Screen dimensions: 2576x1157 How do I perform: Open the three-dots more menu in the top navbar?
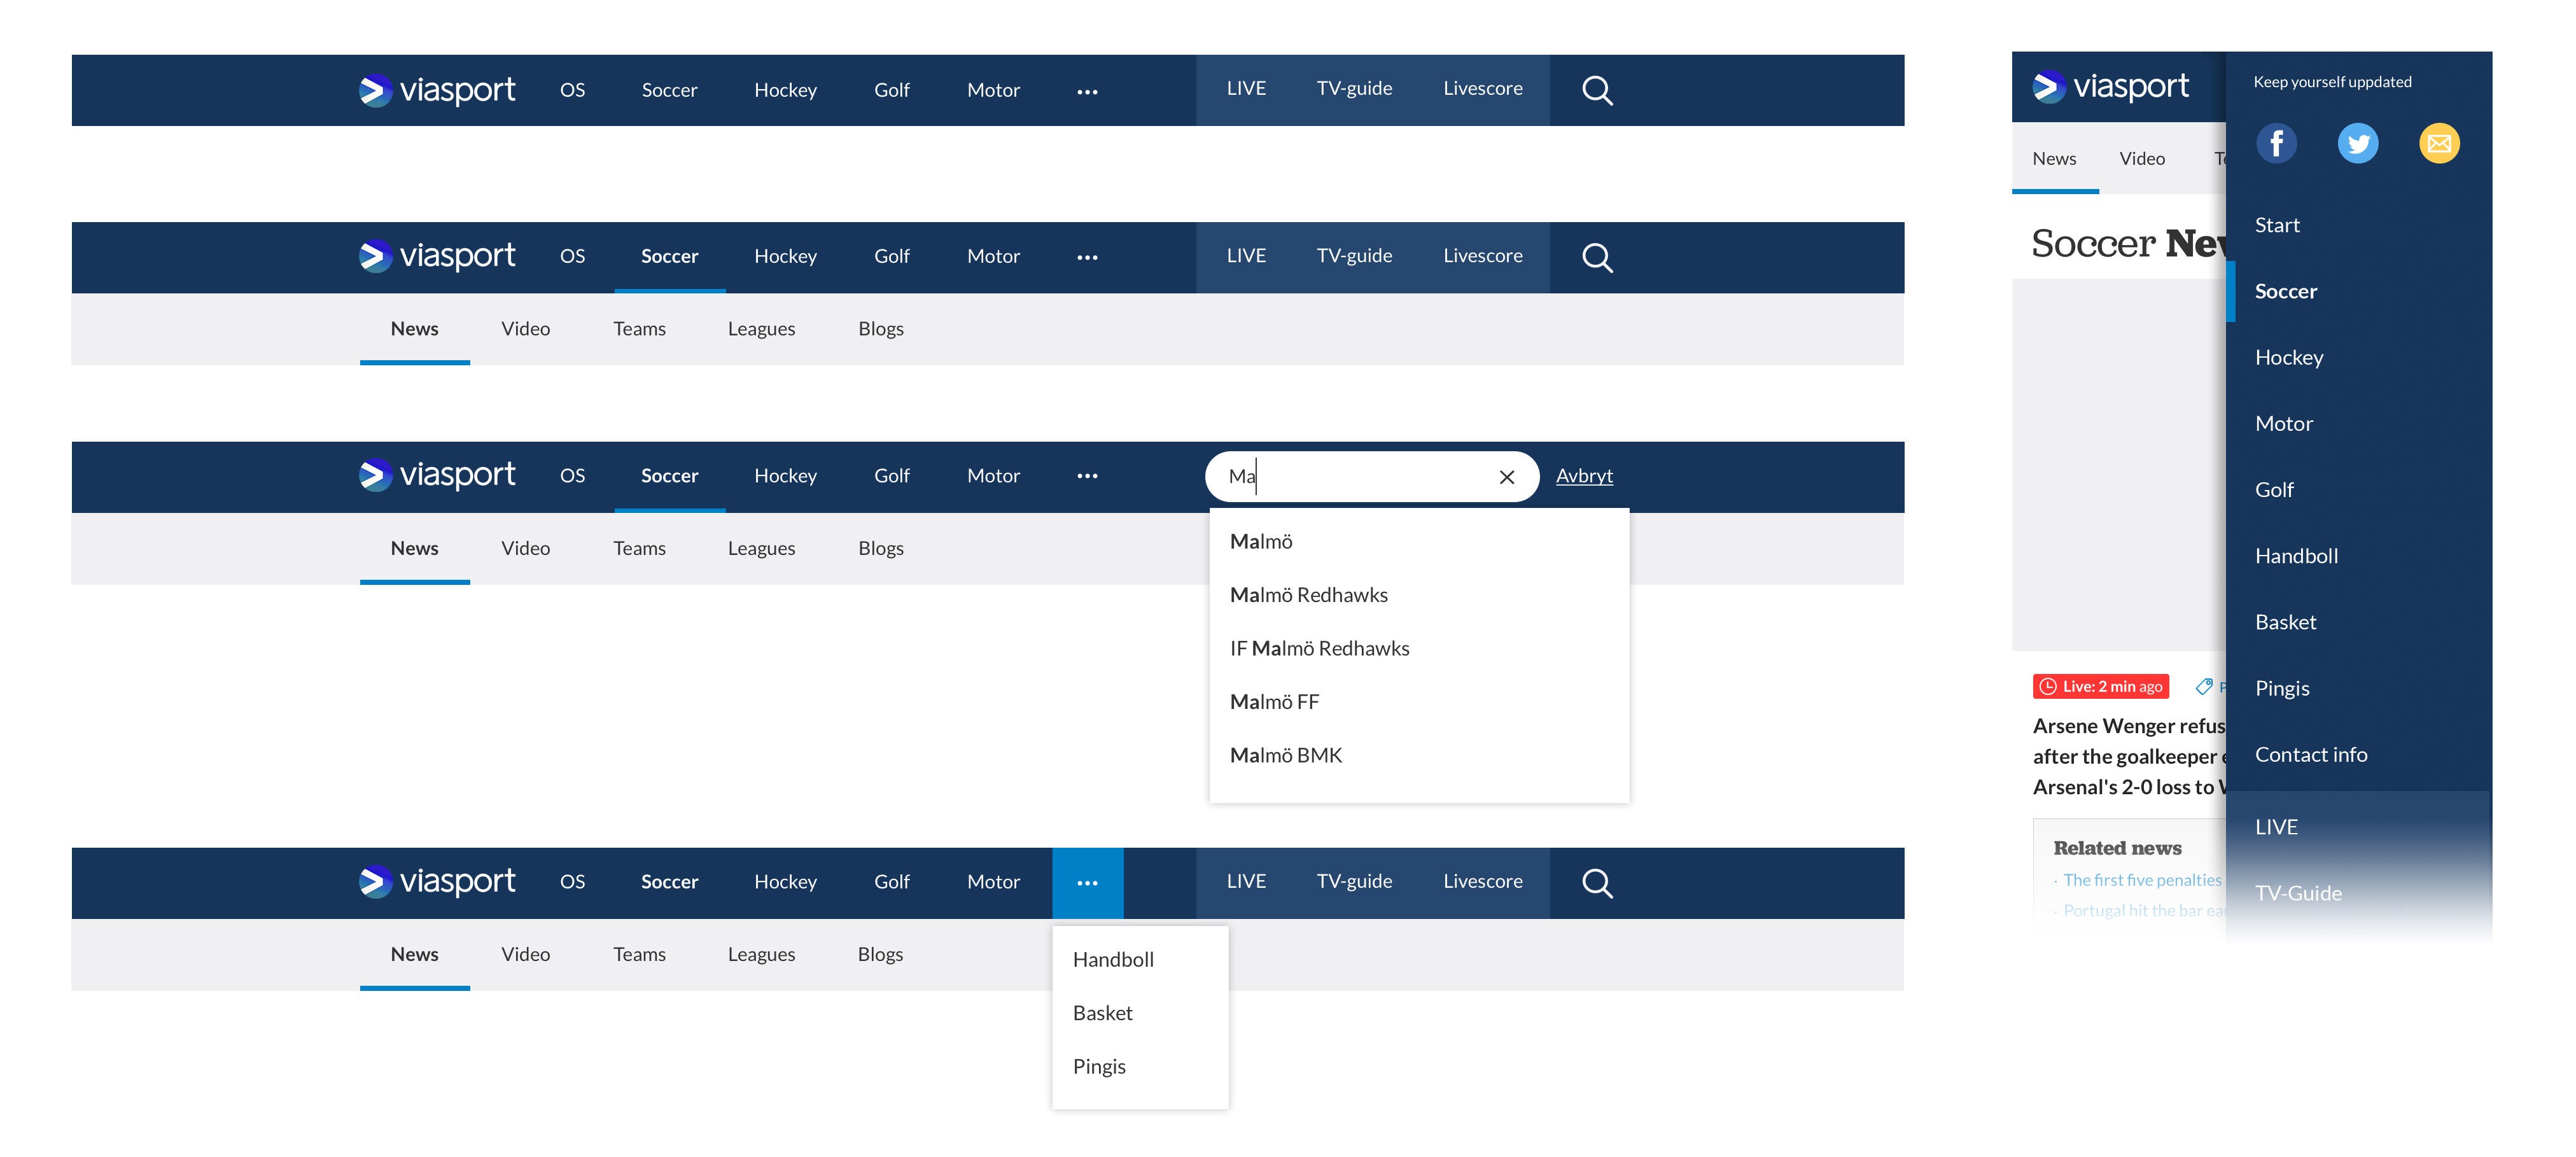(1087, 91)
